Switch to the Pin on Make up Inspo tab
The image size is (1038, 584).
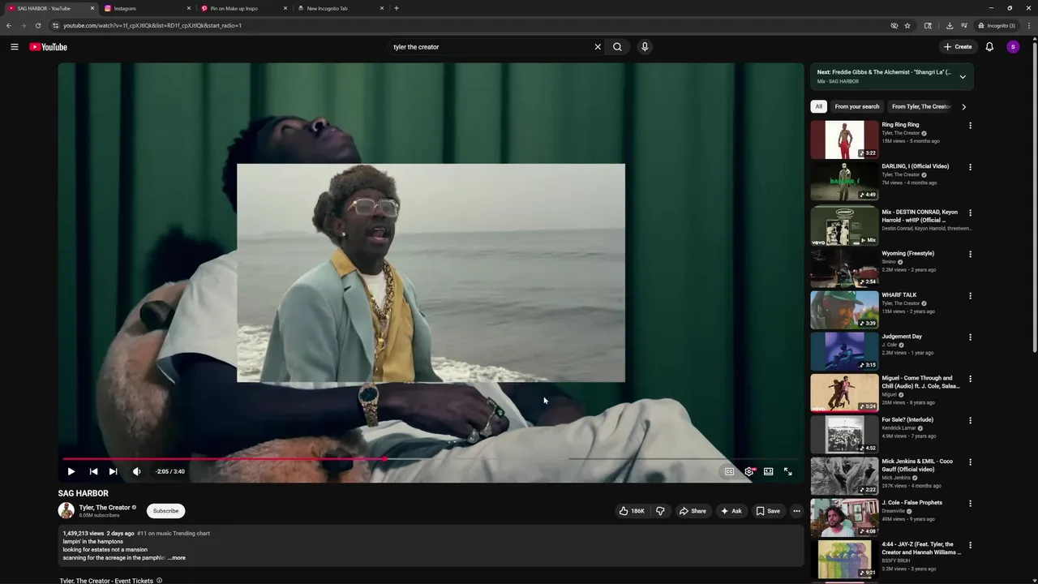click(x=244, y=8)
